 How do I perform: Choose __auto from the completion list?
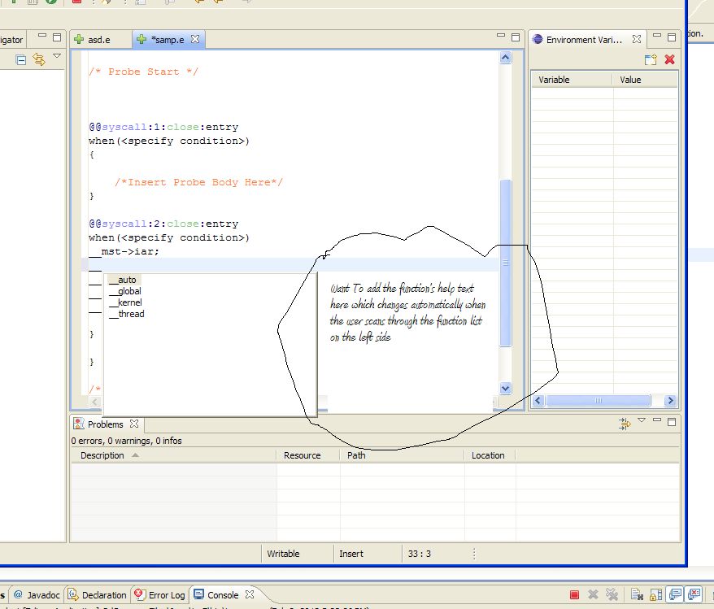[123, 280]
